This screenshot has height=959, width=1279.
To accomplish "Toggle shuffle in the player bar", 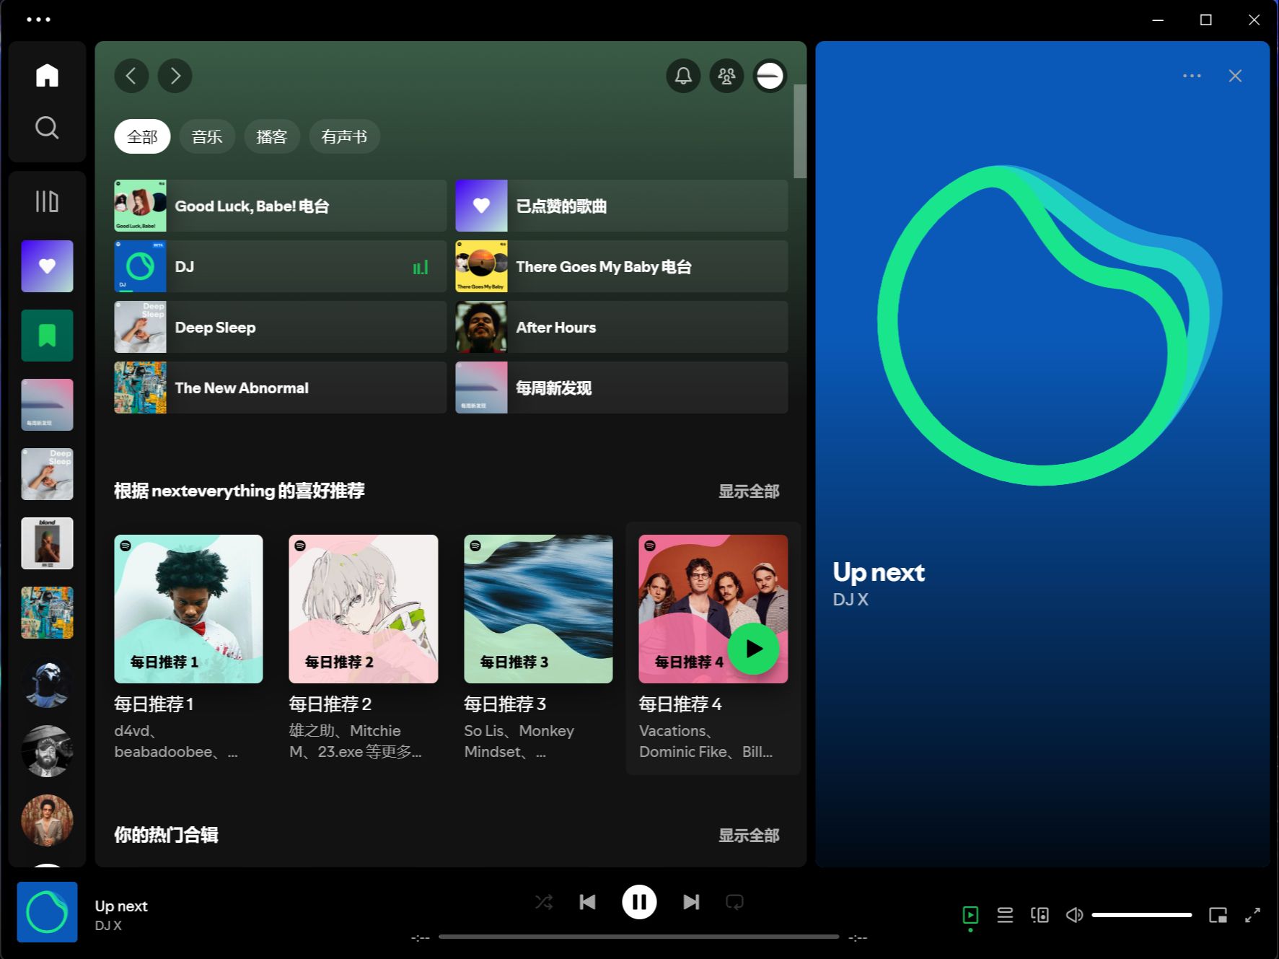I will pyautogui.click(x=544, y=902).
